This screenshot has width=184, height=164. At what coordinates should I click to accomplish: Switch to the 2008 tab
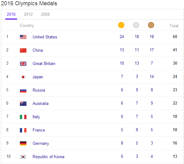pos(45,14)
